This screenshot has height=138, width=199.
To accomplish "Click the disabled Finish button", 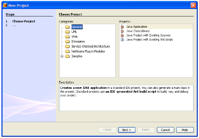I will [x=146, y=130].
